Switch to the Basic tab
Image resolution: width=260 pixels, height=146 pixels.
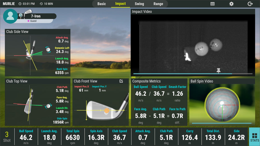(x=102, y=4)
